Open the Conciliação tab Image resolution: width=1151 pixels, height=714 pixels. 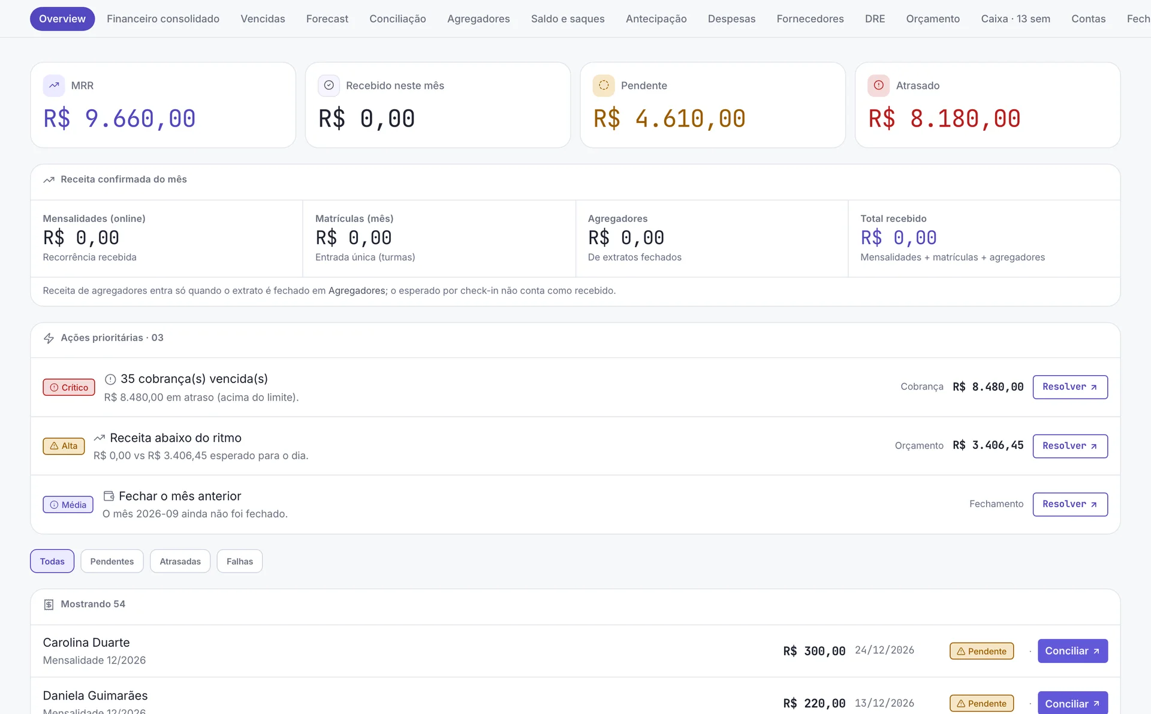pos(398,19)
